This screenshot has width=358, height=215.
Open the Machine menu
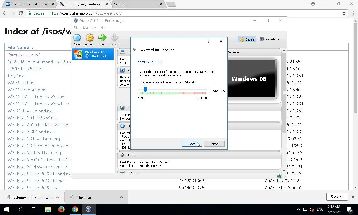tap(89, 28)
